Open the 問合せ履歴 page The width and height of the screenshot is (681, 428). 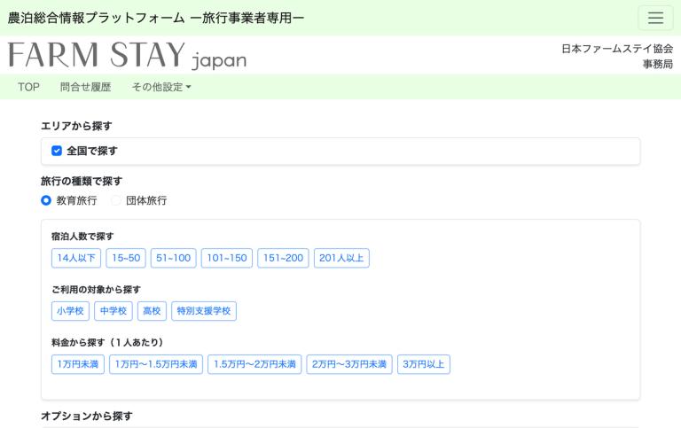(x=85, y=87)
